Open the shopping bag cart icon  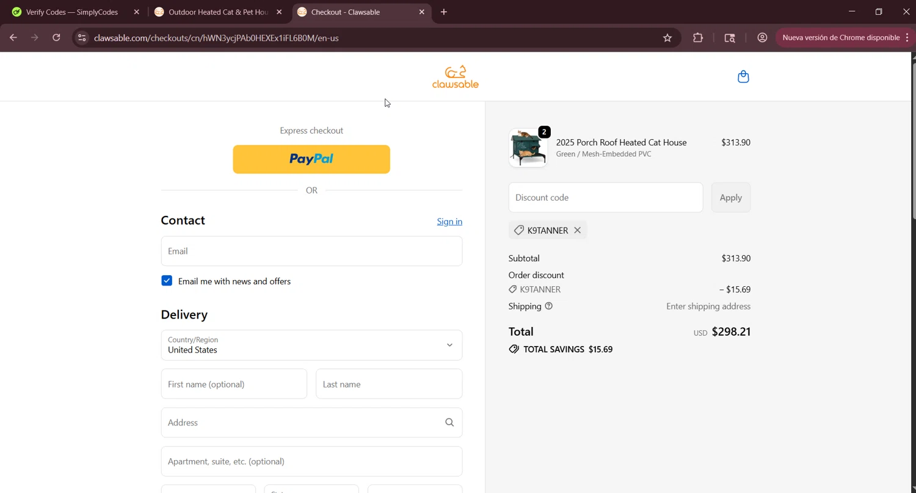point(743,76)
